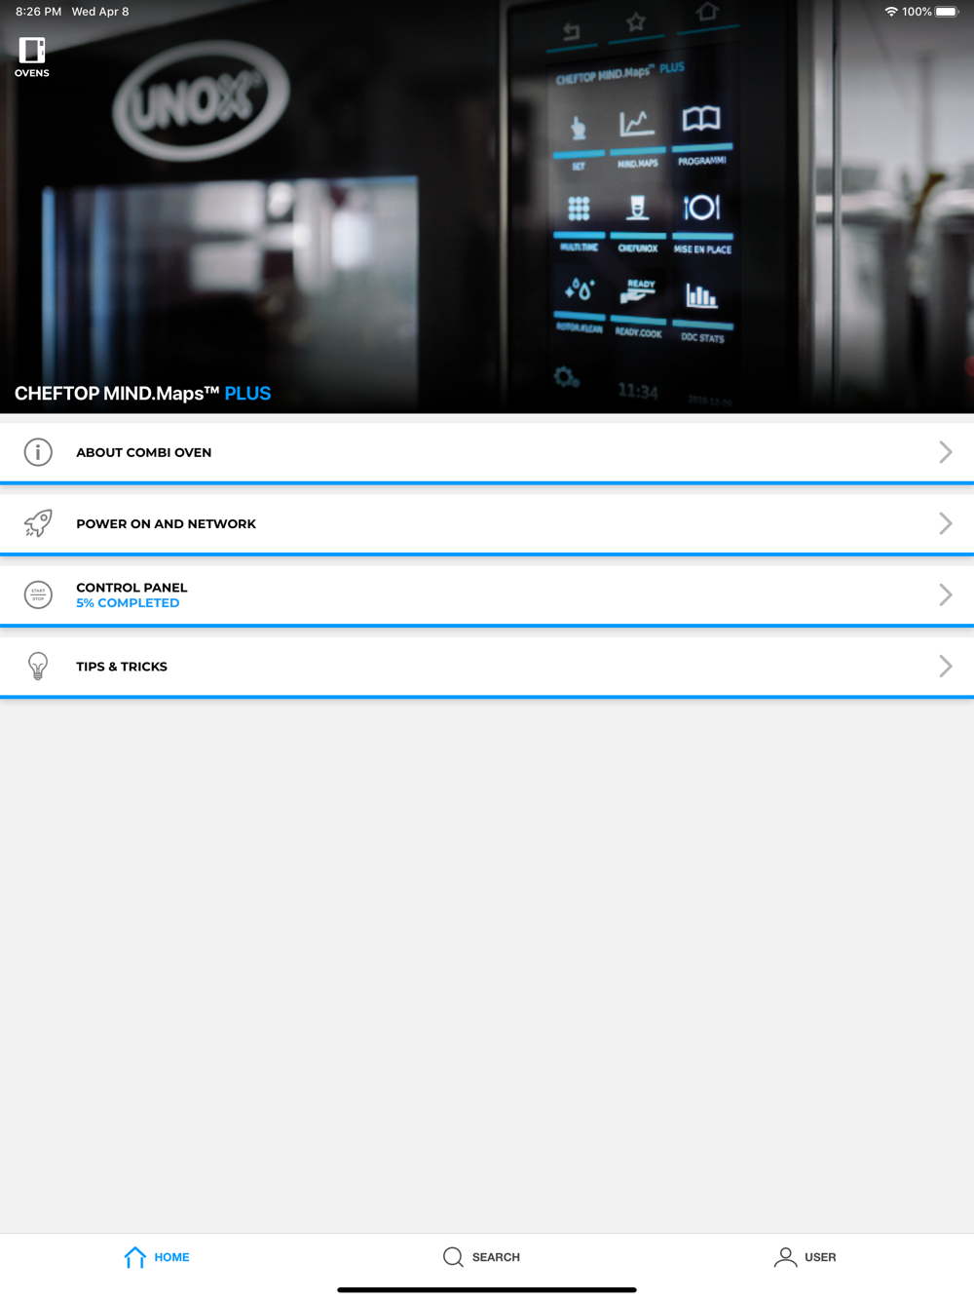This screenshot has height=1300, width=974.
Task: Switch to the Search tab label
Action: (496, 1257)
